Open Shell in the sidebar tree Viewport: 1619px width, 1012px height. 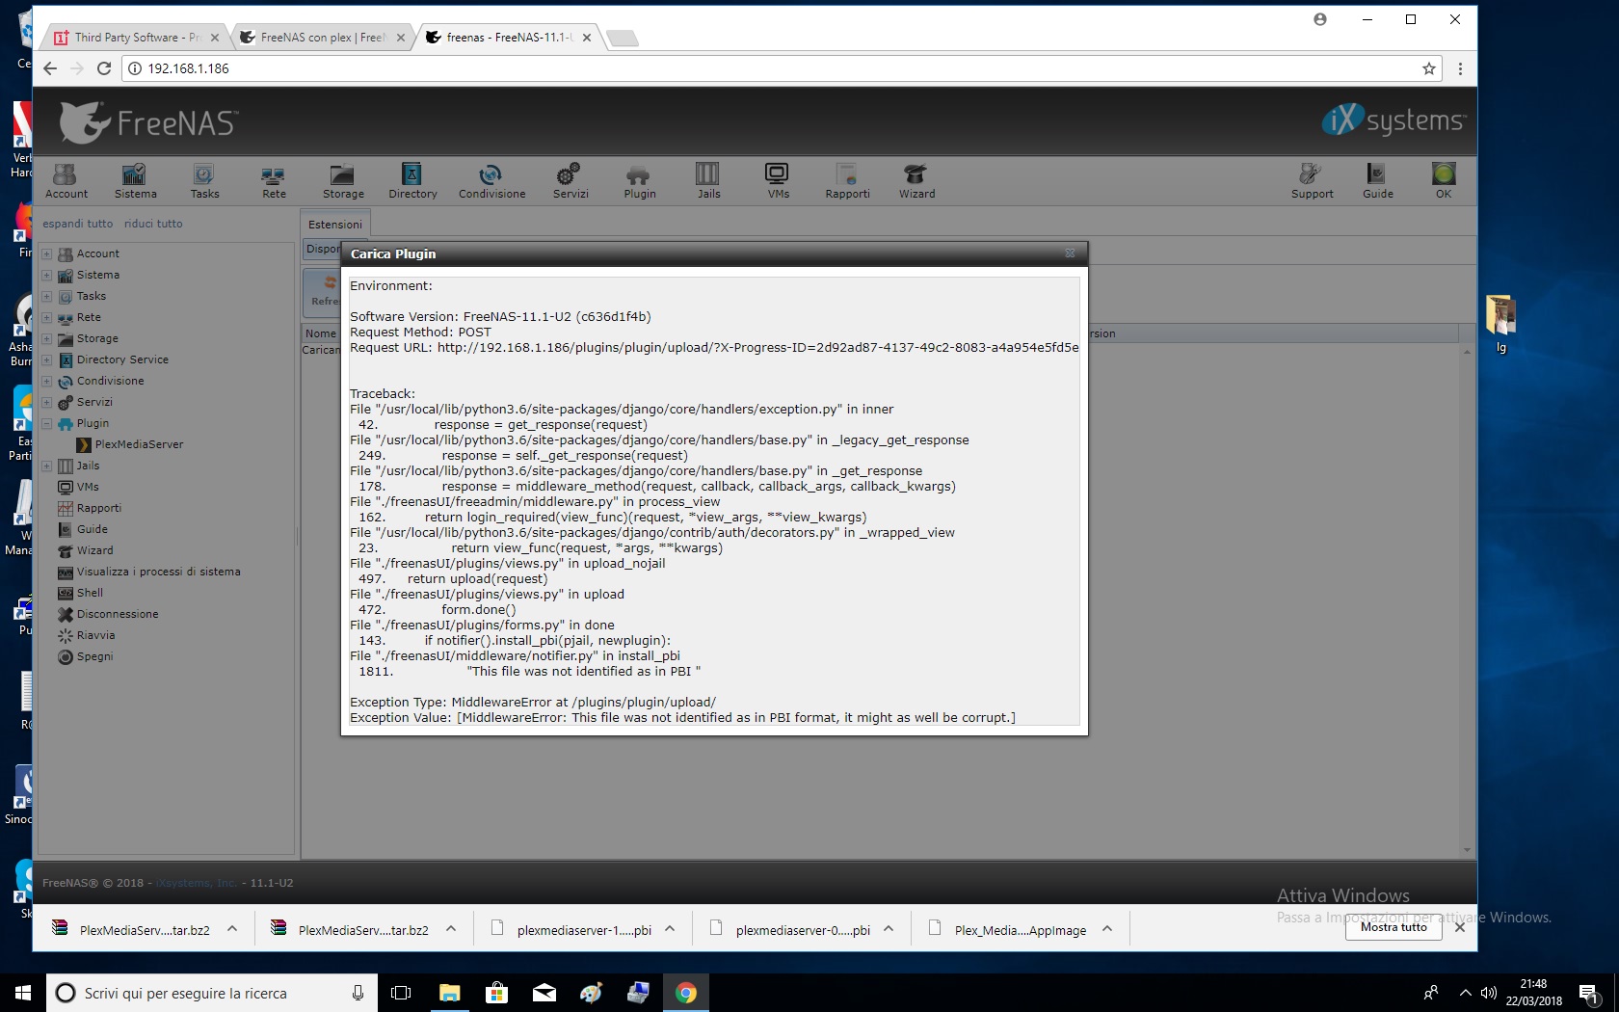coord(90,593)
